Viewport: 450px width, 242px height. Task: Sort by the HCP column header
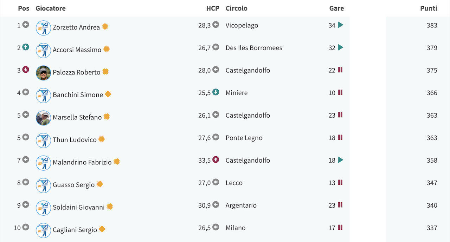[x=213, y=8]
